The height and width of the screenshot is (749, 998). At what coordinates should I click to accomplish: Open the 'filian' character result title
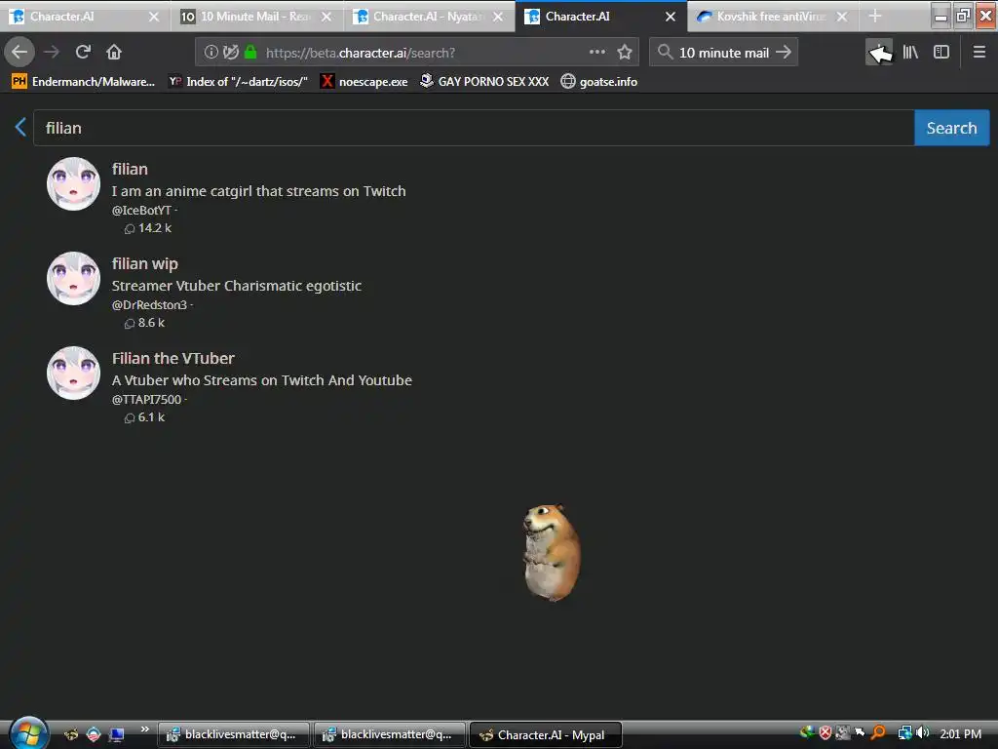click(x=130, y=169)
